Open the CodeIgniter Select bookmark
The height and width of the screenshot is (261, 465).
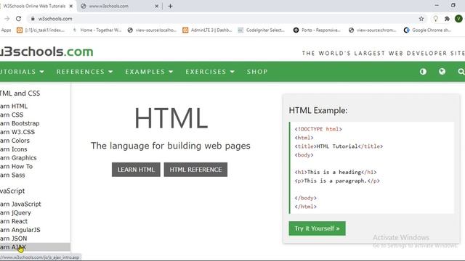(x=262, y=30)
